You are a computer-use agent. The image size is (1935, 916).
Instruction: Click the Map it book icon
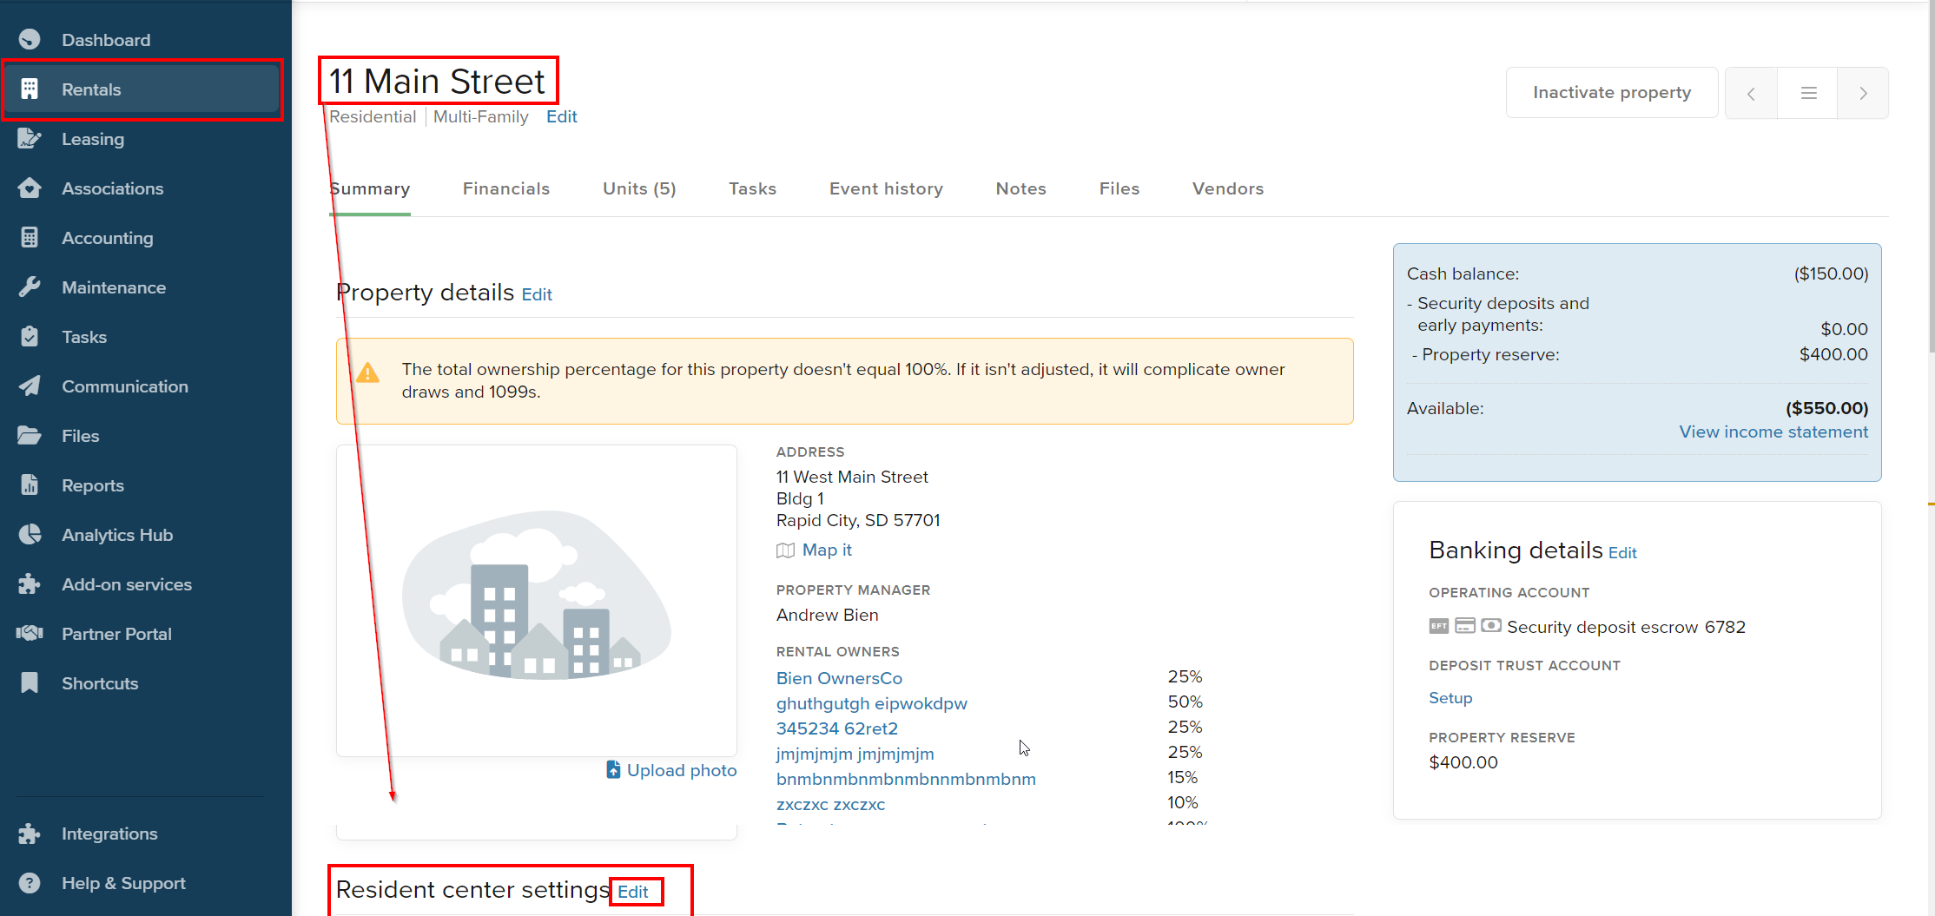785,550
